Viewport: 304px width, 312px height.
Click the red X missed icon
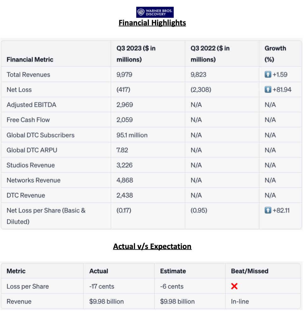point(234,286)
